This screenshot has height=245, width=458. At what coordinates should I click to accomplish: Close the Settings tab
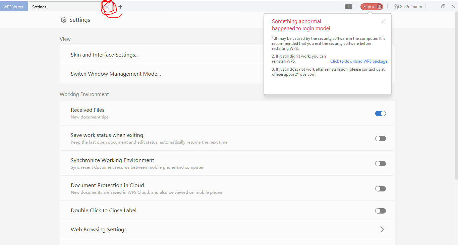click(107, 7)
